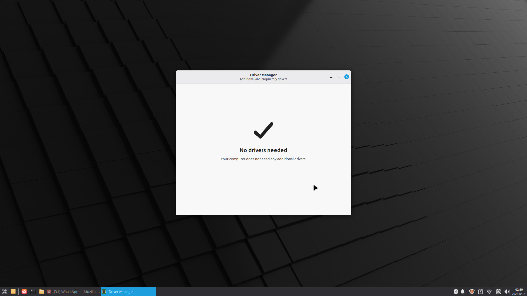527x296 pixels.
Task: Open the battery power tray icon
Action: [x=498, y=292]
